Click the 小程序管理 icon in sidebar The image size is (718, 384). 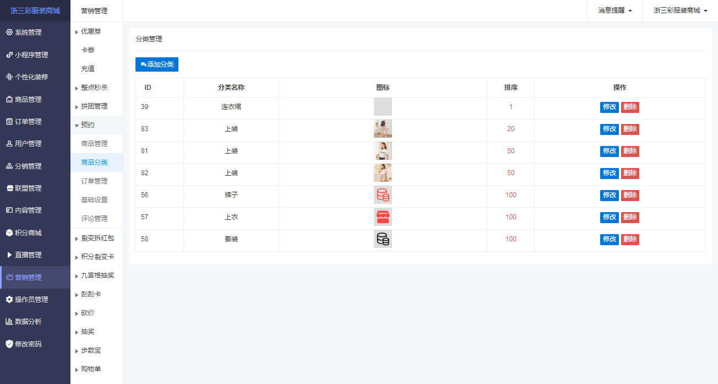tap(9, 55)
